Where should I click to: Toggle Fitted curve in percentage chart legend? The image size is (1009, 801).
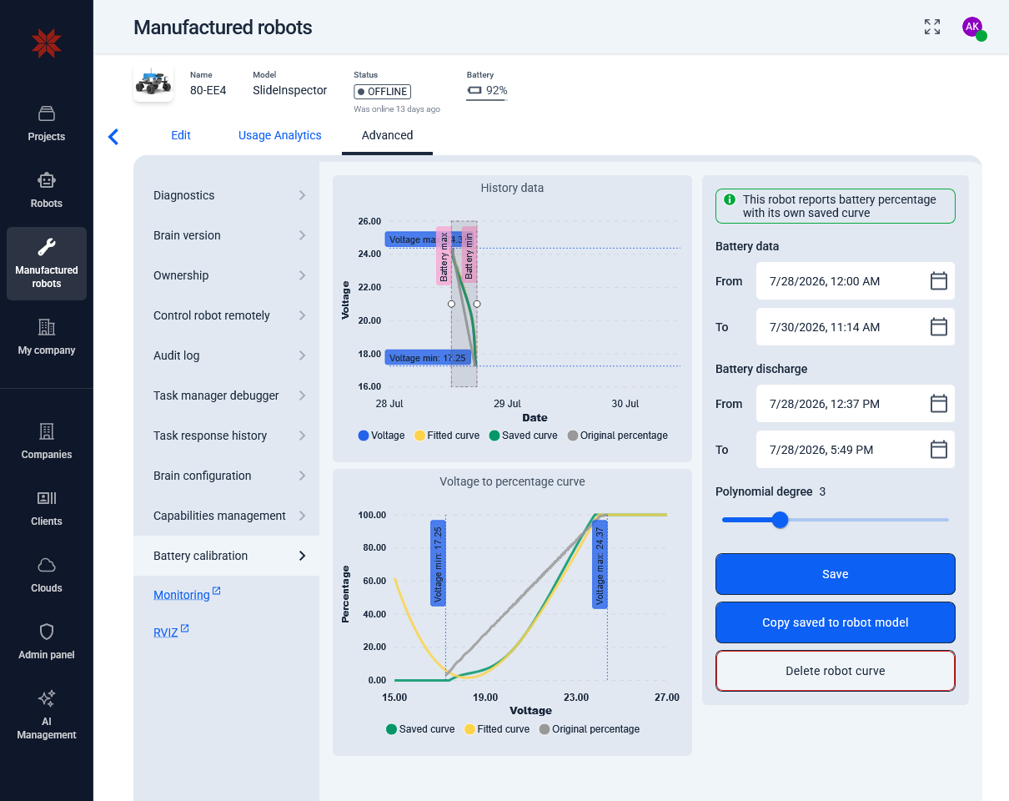pos(496,729)
